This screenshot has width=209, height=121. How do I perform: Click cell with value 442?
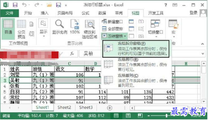[164, 92]
